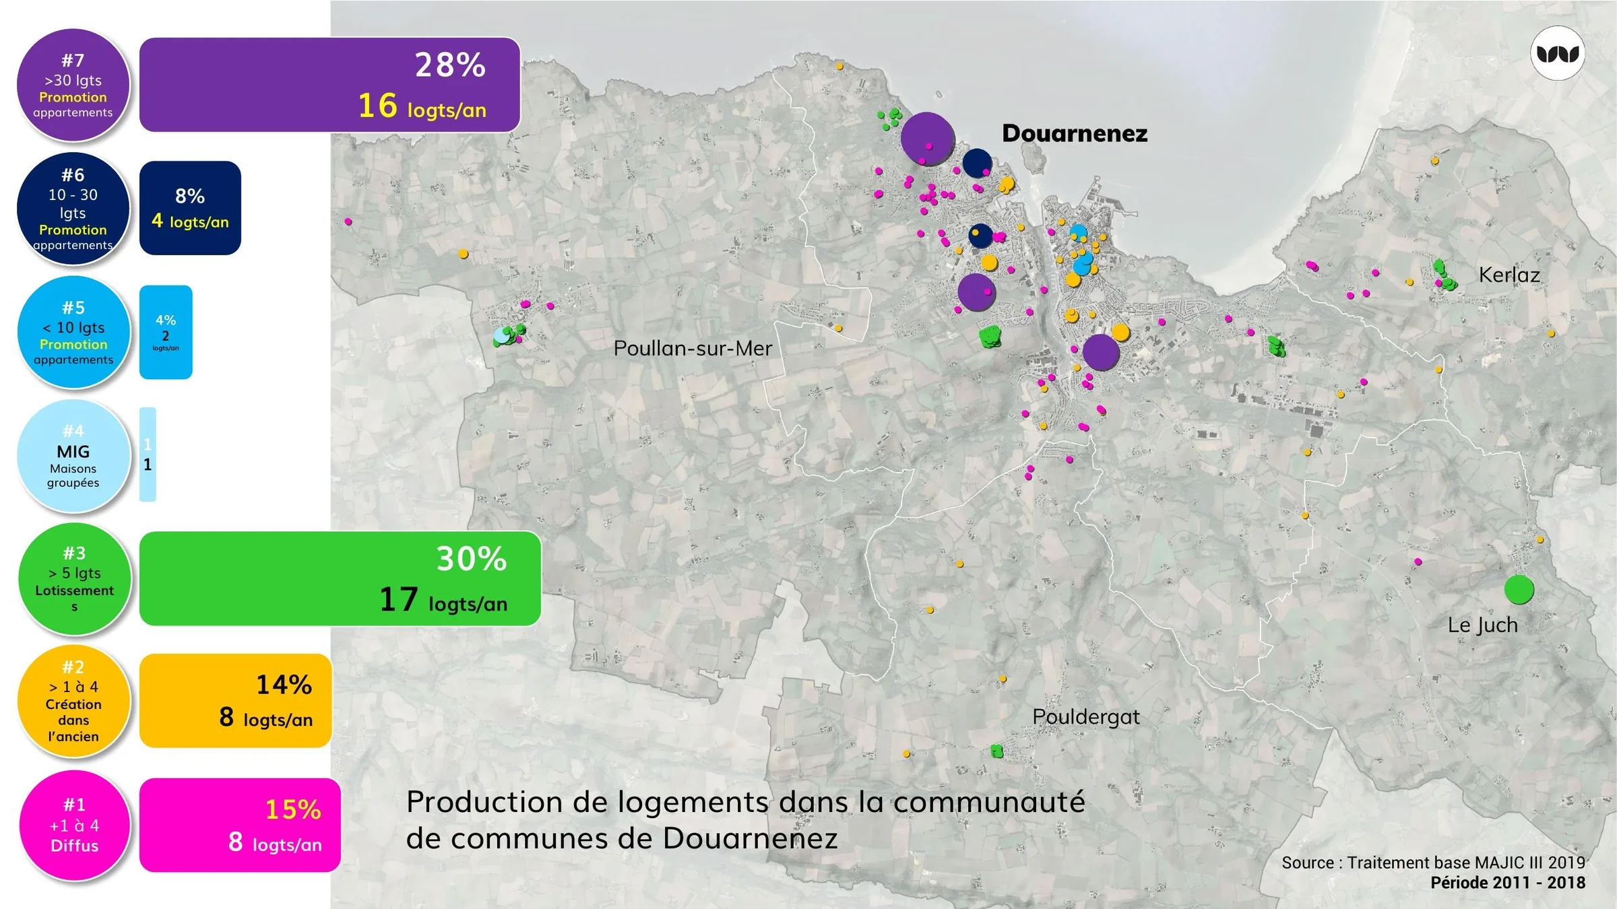Click 'Source : Traitement base MAJIC III 2019'
The image size is (1617, 909).
1433,863
